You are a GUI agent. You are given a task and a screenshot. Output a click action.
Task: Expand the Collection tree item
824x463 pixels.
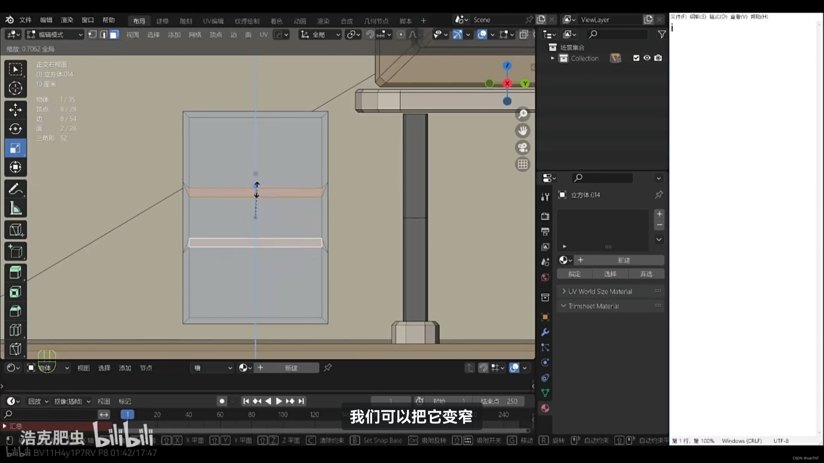tap(552, 58)
